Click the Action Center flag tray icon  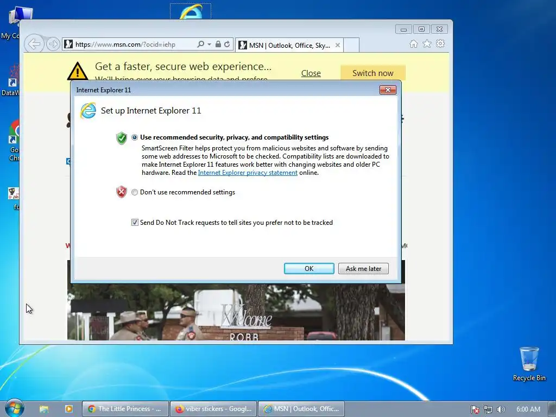pyautogui.click(x=475, y=409)
